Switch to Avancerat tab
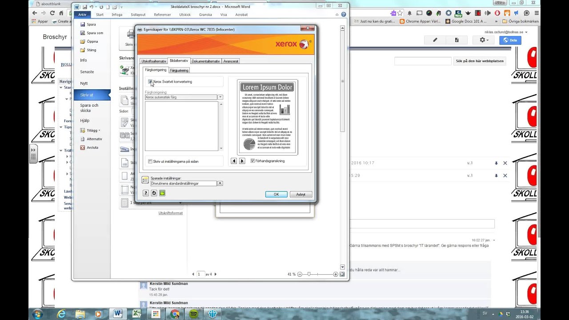This screenshot has height=320, width=569. 231,61
